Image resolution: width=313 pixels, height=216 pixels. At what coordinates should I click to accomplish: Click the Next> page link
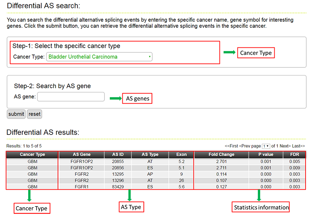pos(285,146)
